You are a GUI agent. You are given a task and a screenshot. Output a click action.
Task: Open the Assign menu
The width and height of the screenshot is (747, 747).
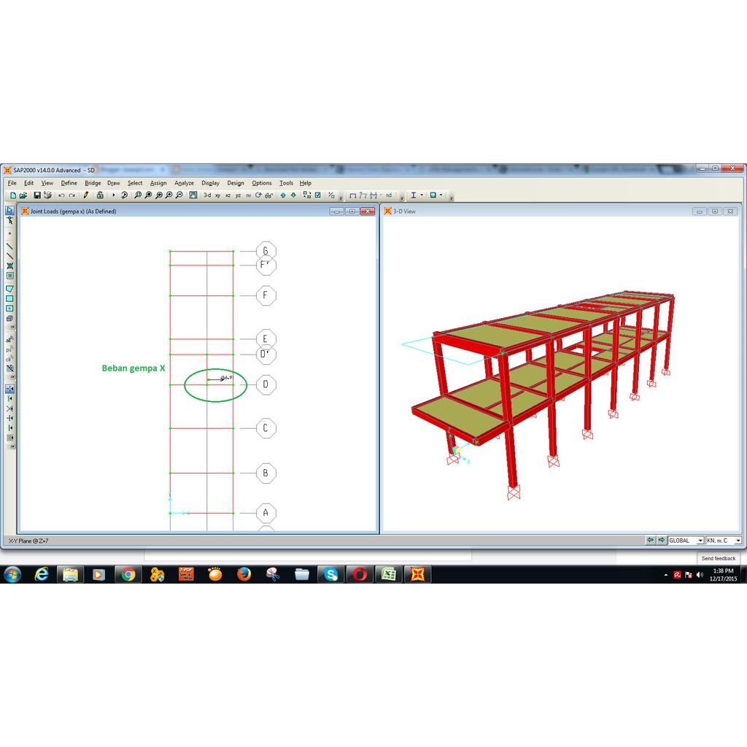point(158,183)
